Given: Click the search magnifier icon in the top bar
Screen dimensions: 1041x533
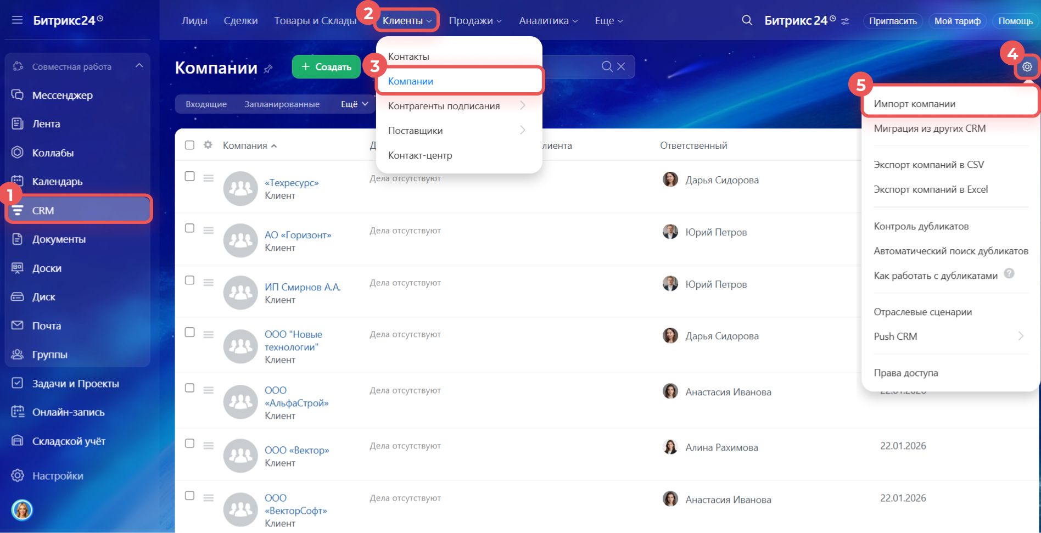Looking at the screenshot, I should pyautogui.click(x=747, y=20).
